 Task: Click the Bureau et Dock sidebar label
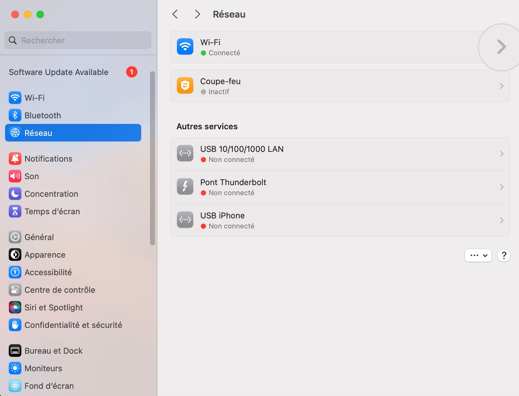53,351
